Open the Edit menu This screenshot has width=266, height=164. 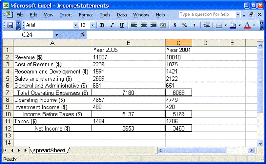coord(33,15)
